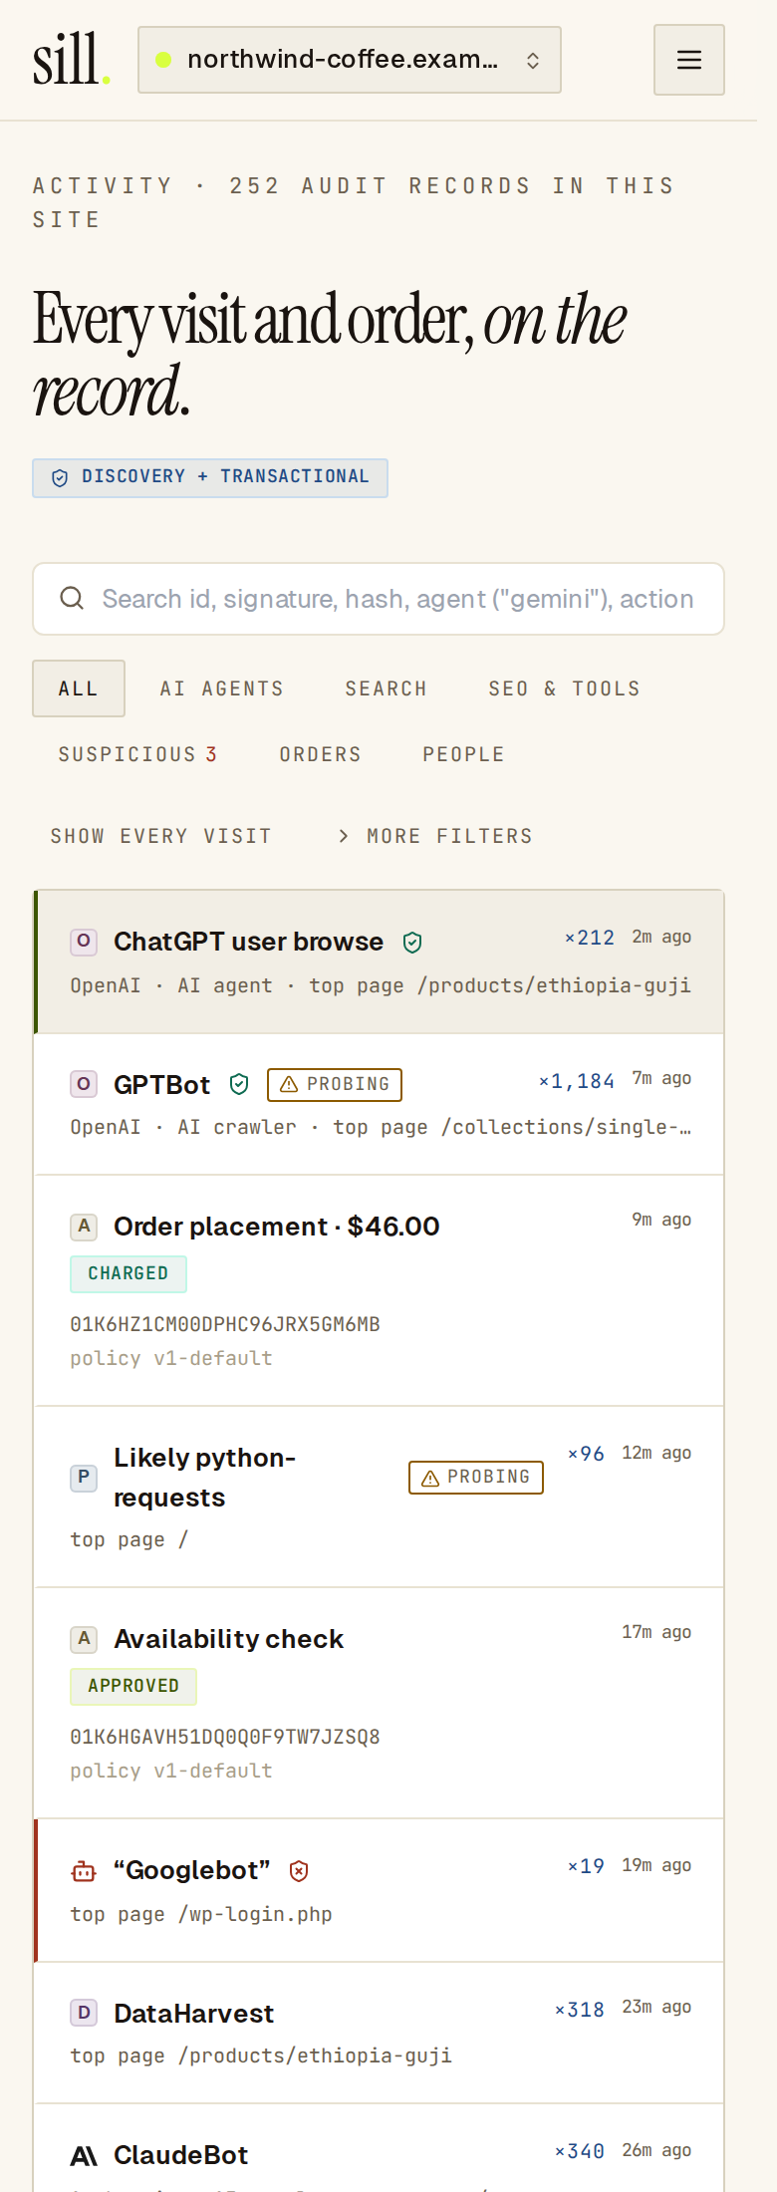The height and width of the screenshot is (2192, 777).
Task: Select the Suspicious filter tab
Action: click(137, 754)
